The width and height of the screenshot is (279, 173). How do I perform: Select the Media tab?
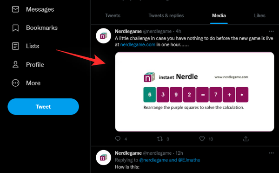point(219,15)
